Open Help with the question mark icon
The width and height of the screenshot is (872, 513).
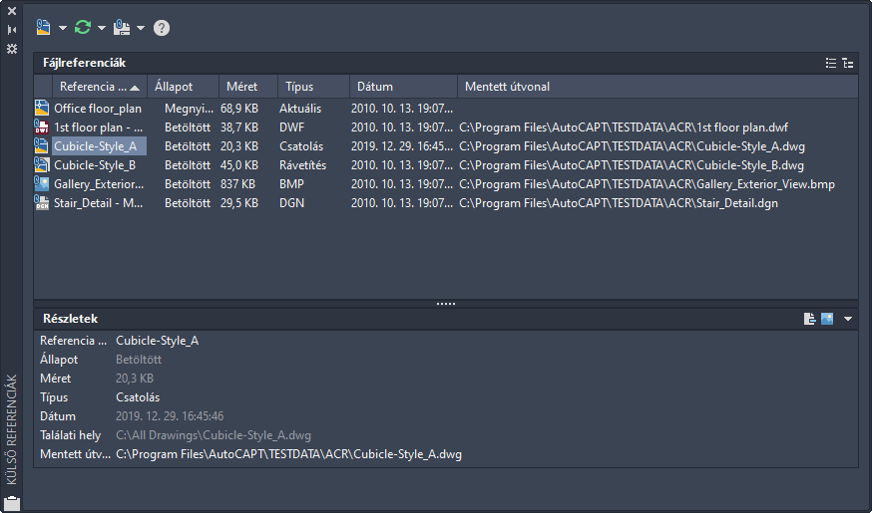162,28
